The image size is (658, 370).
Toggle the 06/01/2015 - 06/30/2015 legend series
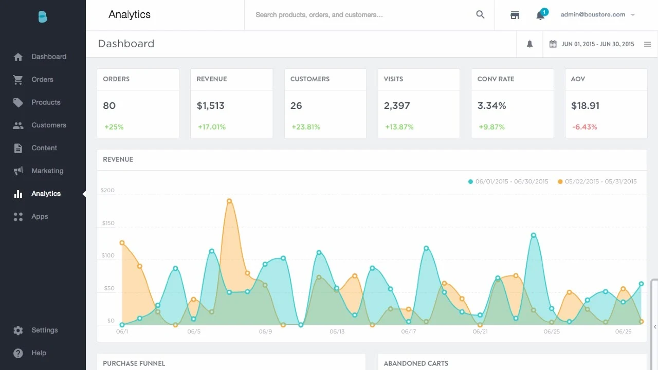pos(508,181)
